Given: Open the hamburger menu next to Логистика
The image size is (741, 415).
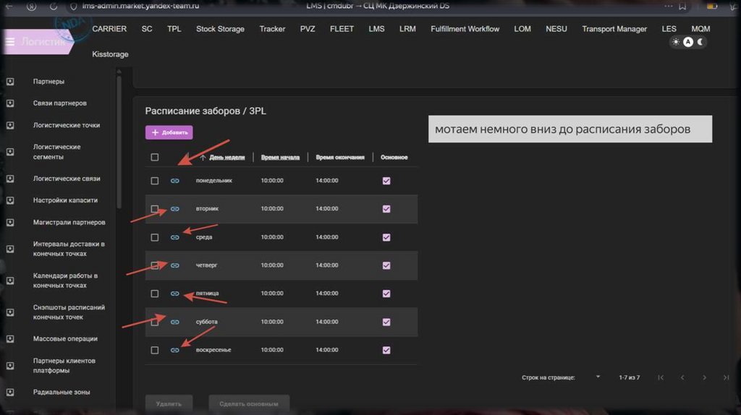Looking at the screenshot, I should tap(10, 41).
